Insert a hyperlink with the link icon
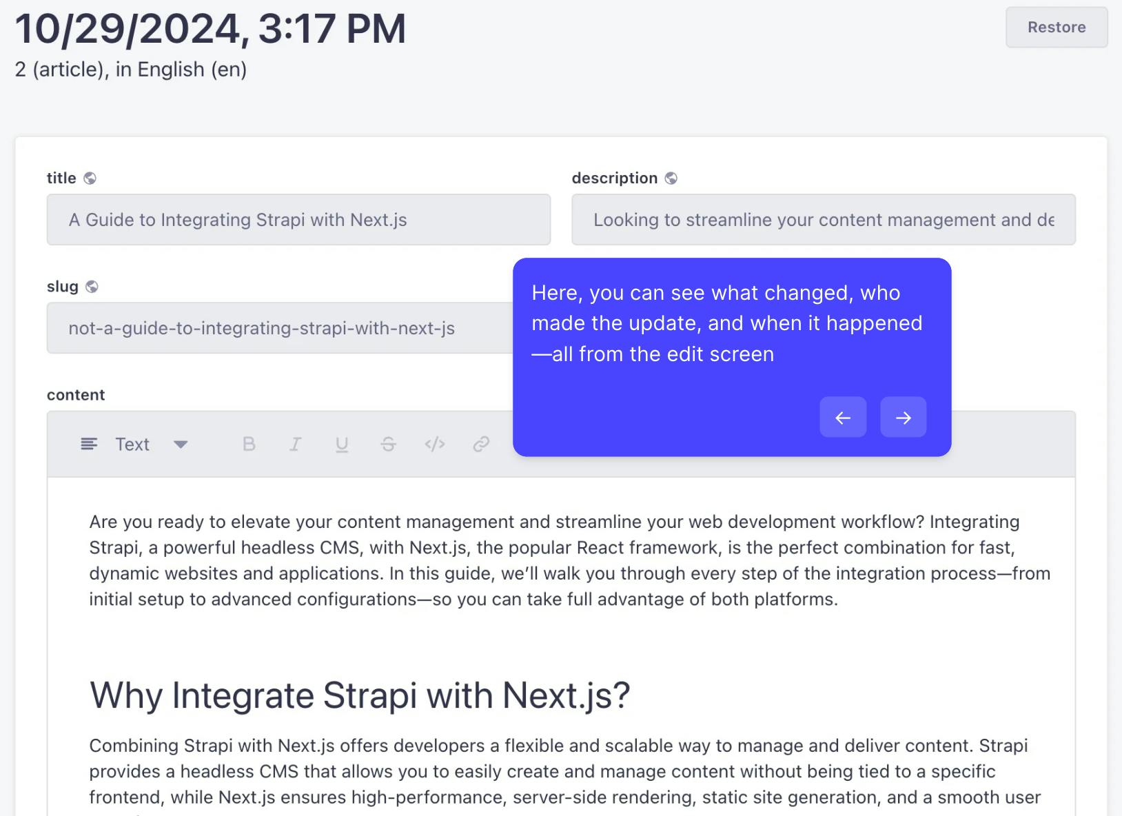This screenshot has height=816, width=1122. tap(480, 445)
